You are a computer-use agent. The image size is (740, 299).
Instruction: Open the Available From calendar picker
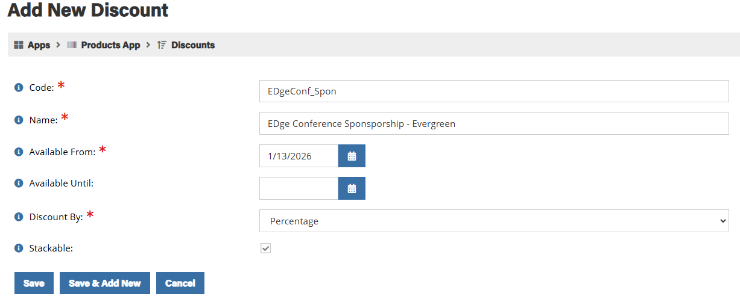(352, 156)
